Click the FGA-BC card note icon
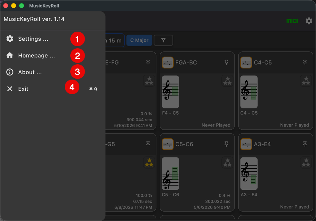This screenshot has width=316, height=221. (168, 63)
